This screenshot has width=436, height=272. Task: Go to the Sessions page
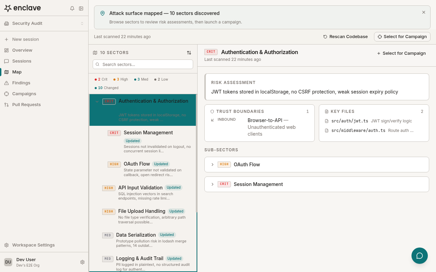(x=21, y=61)
